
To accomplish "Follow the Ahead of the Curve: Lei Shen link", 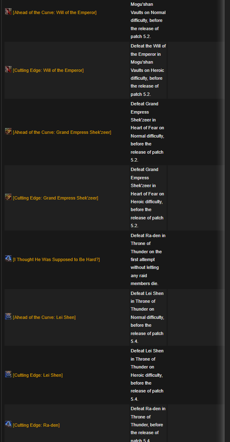I will tap(44, 317).
